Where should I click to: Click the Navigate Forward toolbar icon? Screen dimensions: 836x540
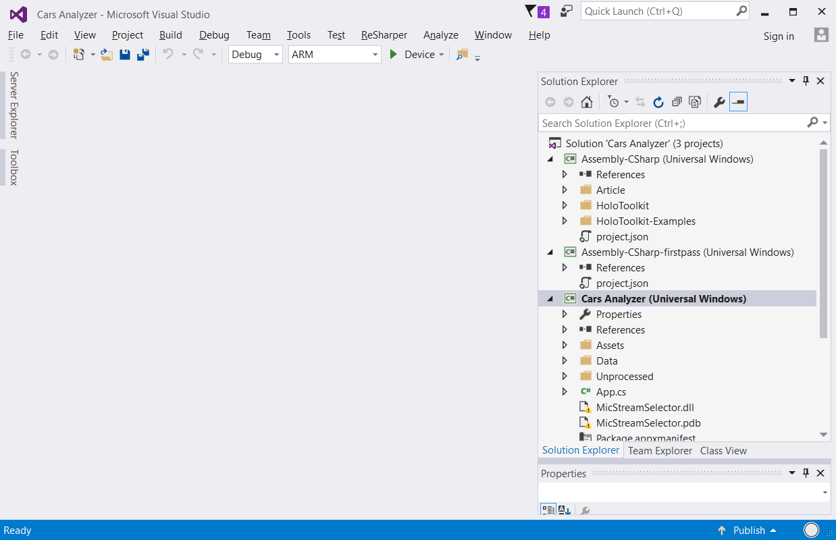(53, 55)
